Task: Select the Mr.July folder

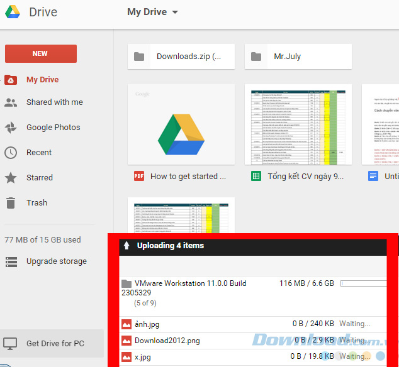Action: (298, 57)
